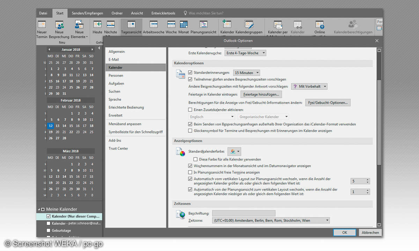Open Trust Center options category
Screen dimensions: 419x251
point(136,149)
